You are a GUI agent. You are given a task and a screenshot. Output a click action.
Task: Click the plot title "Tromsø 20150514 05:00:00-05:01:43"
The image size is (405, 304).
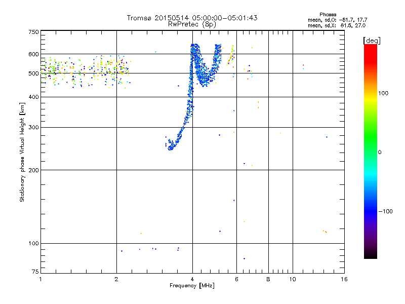192,18
